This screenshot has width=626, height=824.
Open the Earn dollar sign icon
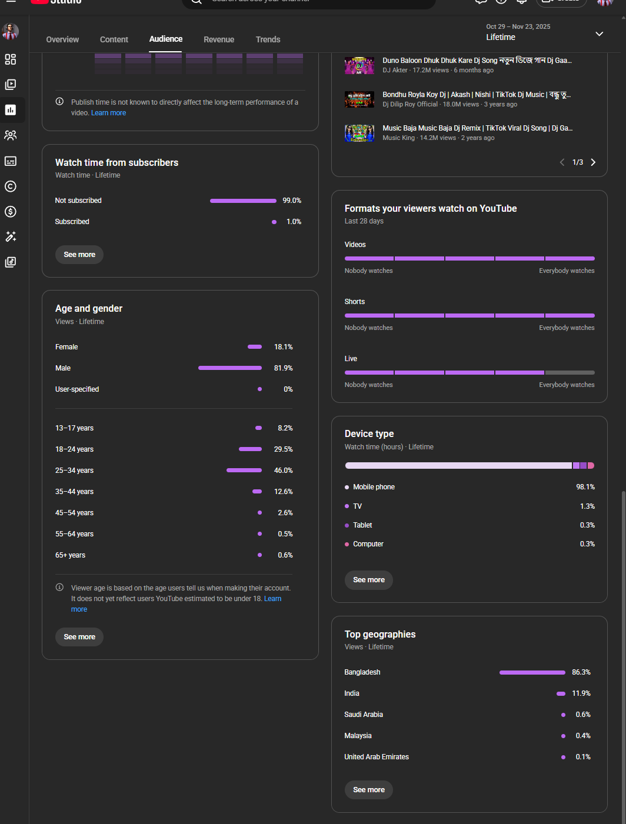pos(11,212)
